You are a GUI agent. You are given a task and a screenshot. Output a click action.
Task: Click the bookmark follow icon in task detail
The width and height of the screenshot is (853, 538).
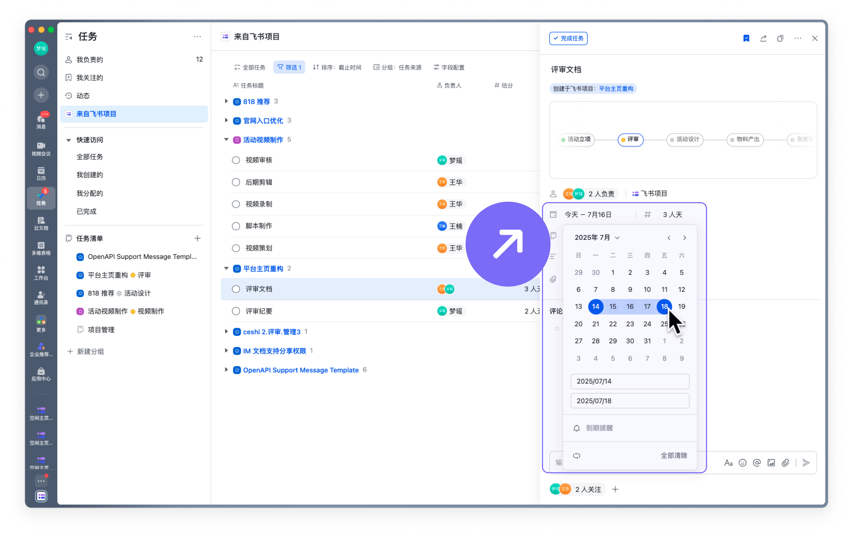746,38
